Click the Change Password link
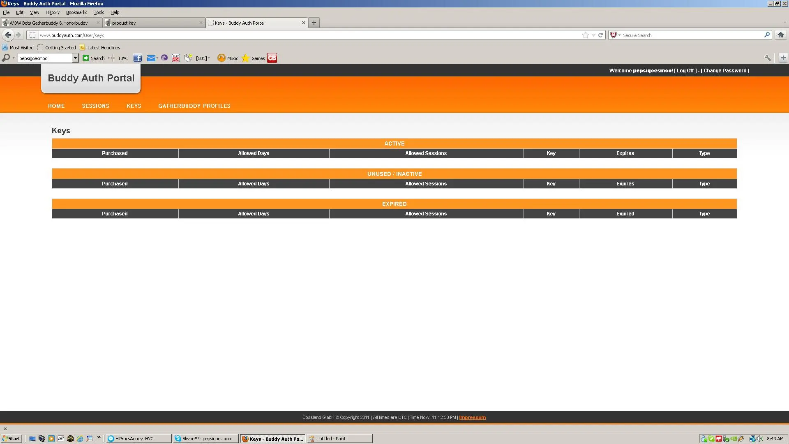Viewport: 789px width, 444px height. click(x=725, y=71)
